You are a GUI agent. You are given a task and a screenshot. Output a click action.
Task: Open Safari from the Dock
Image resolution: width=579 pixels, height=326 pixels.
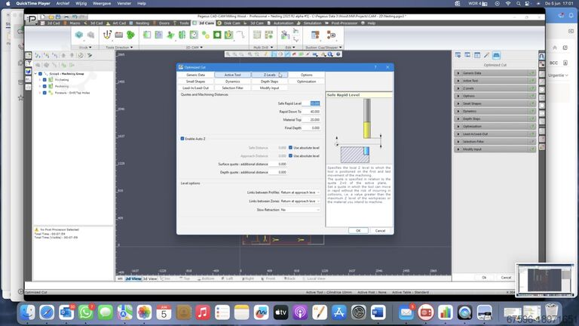pyautogui.click(x=46, y=312)
